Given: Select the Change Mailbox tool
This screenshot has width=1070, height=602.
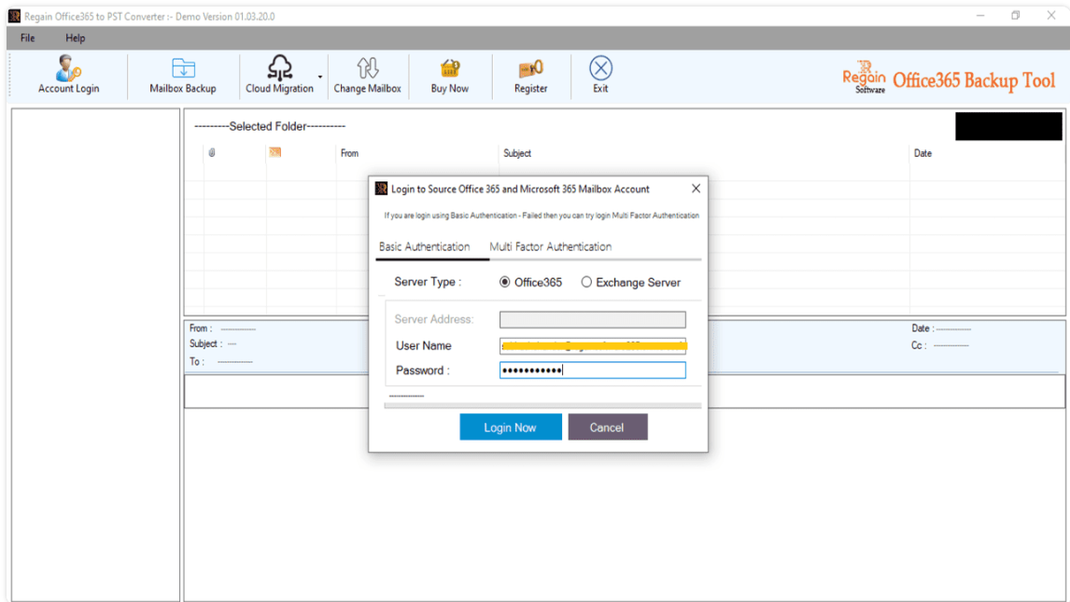Looking at the screenshot, I should click(367, 75).
